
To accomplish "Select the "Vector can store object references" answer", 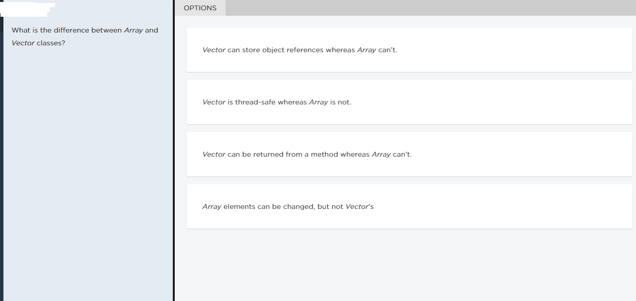I will pyautogui.click(x=409, y=50).
